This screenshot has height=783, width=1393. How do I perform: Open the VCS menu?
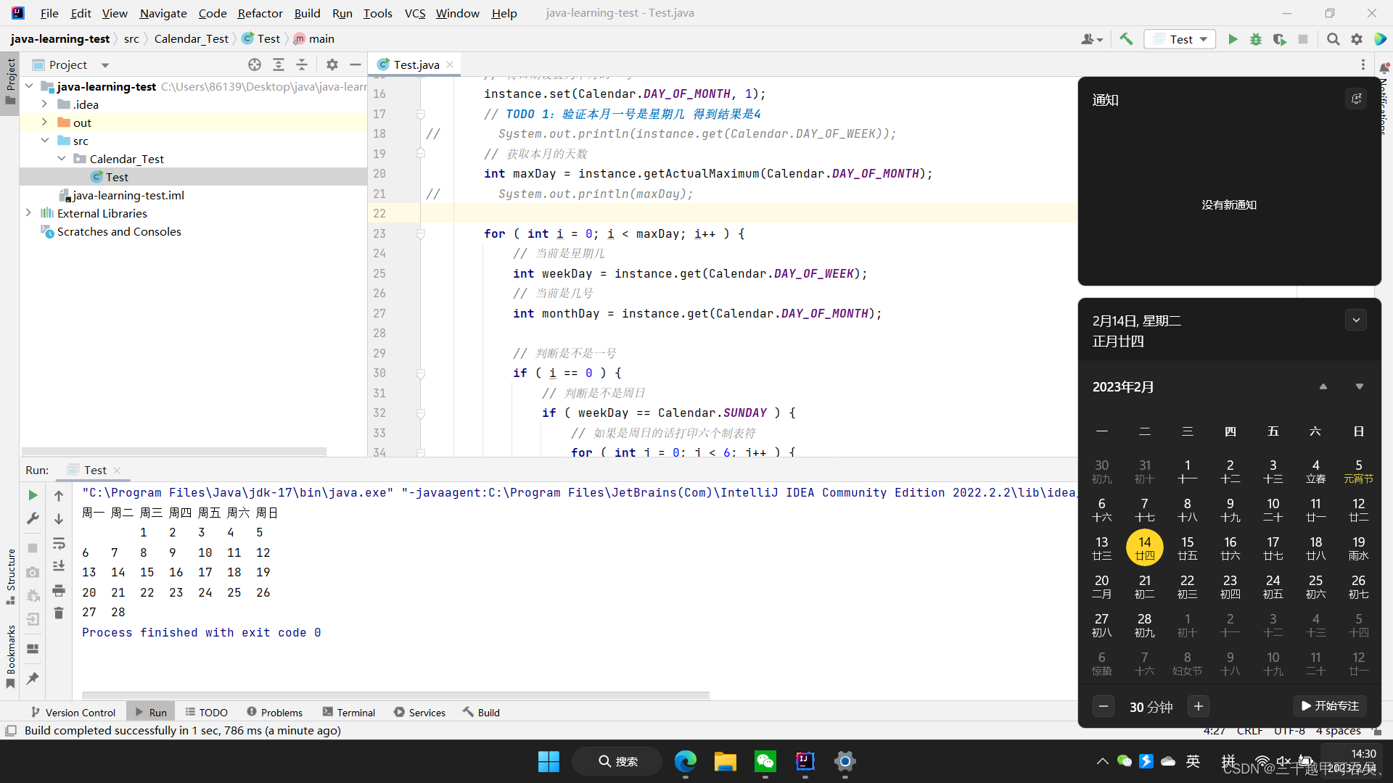[415, 13]
